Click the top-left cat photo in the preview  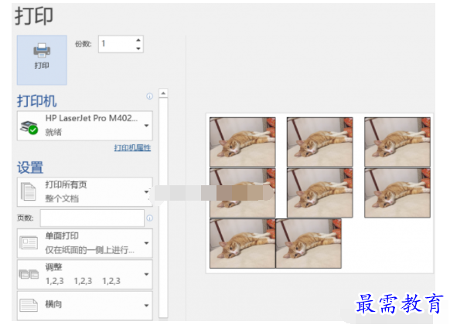click(x=243, y=142)
